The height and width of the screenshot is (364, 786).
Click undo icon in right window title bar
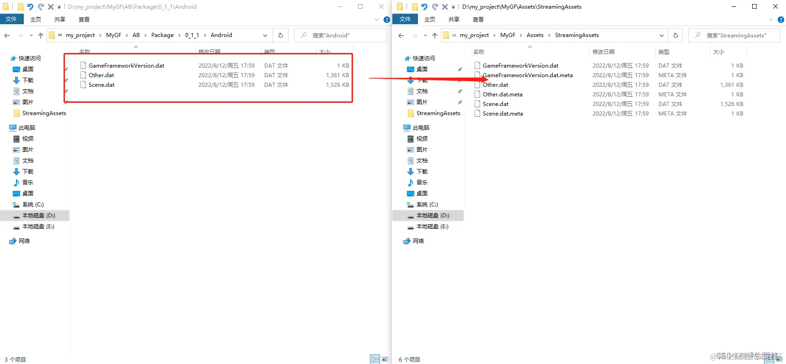(x=424, y=7)
